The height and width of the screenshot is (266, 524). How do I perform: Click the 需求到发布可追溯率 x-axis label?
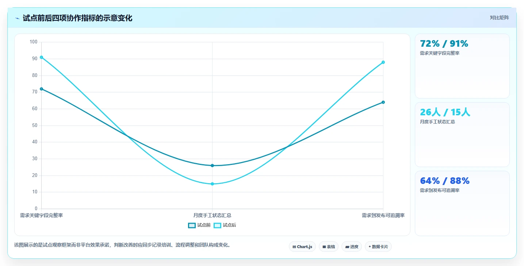tap(383, 215)
